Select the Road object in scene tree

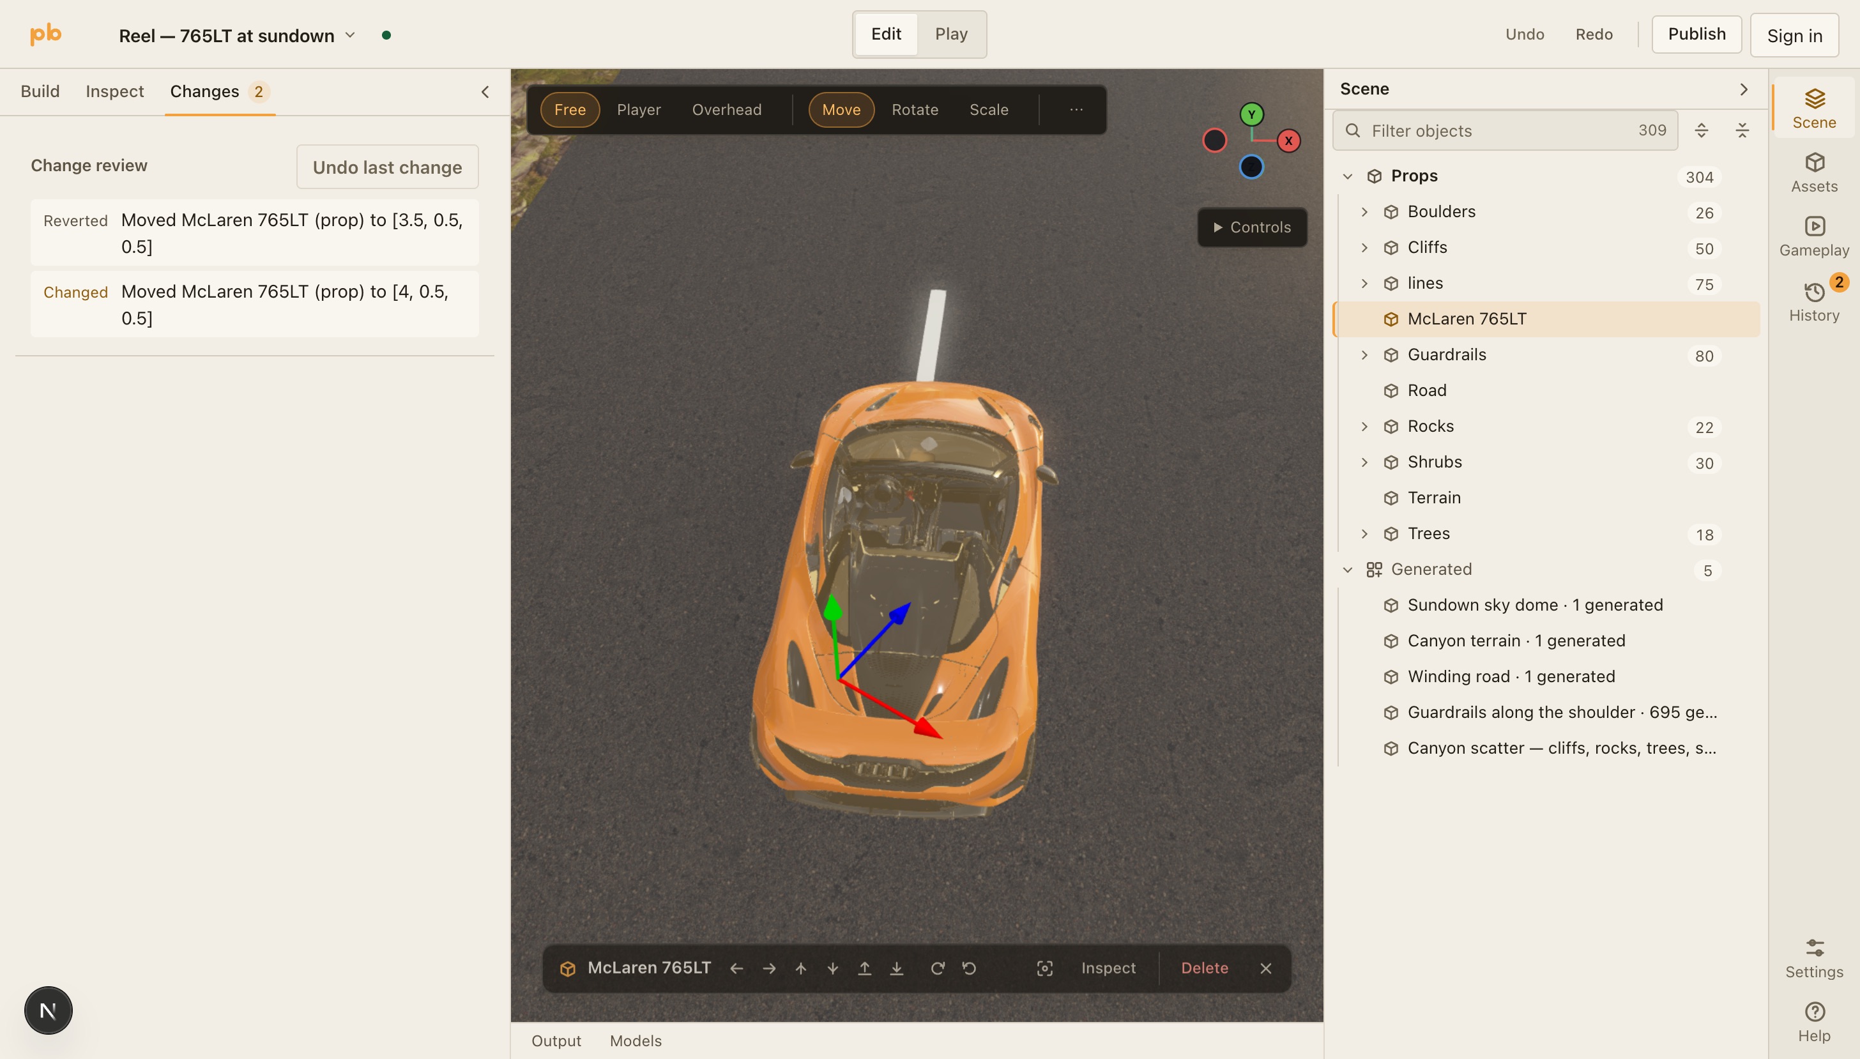pos(1546,391)
